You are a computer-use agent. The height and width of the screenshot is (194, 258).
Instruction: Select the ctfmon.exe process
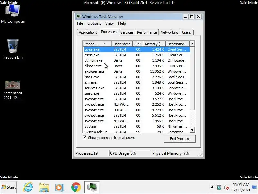(x=137, y=60)
